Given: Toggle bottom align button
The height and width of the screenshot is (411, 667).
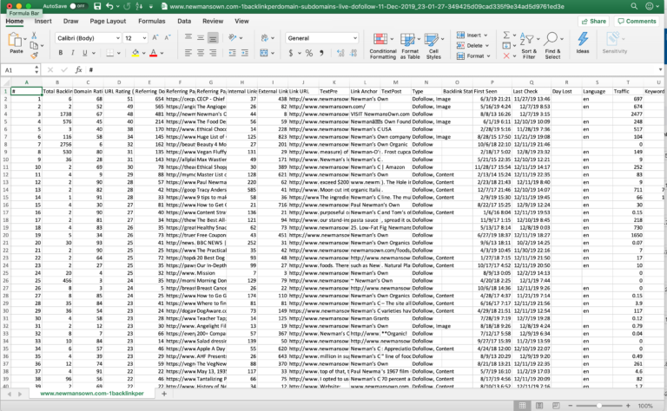Looking at the screenshot, I should tap(213, 38).
